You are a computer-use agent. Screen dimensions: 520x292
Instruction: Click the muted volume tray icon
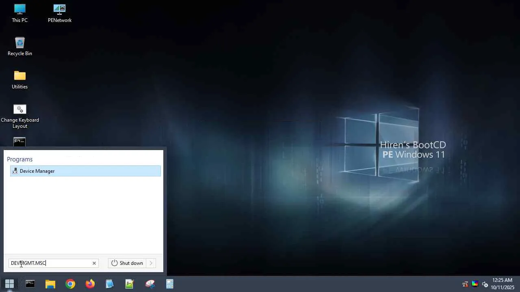[485, 284]
